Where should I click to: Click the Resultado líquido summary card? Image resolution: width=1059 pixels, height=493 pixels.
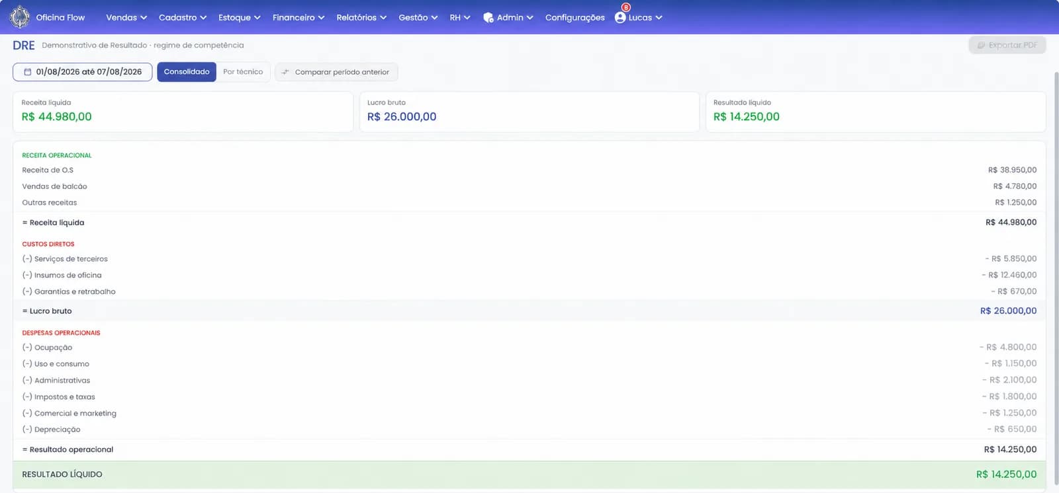pyautogui.click(x=876, y=112)
